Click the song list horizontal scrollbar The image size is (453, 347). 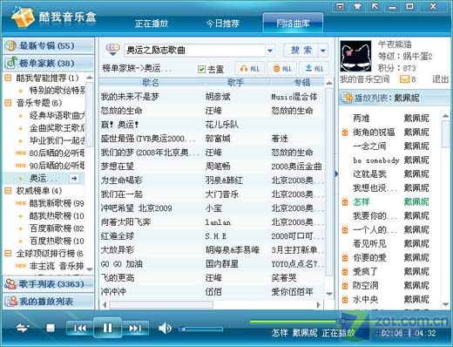[x=161, y=304]
